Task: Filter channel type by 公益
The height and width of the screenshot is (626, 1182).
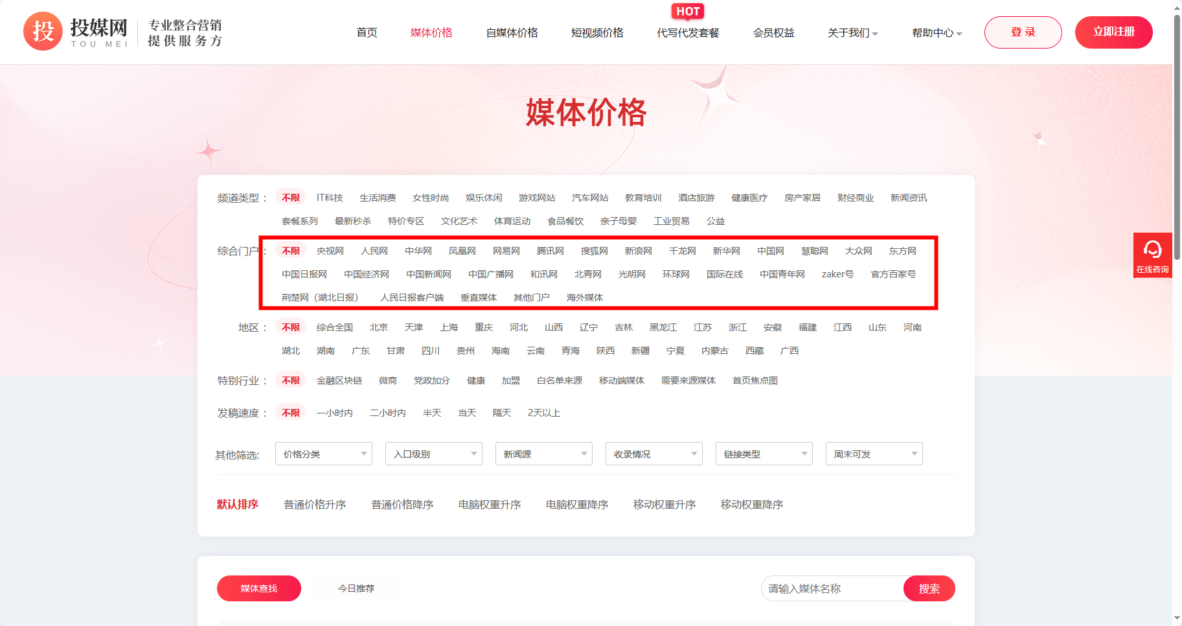Action: click(715, 221)
